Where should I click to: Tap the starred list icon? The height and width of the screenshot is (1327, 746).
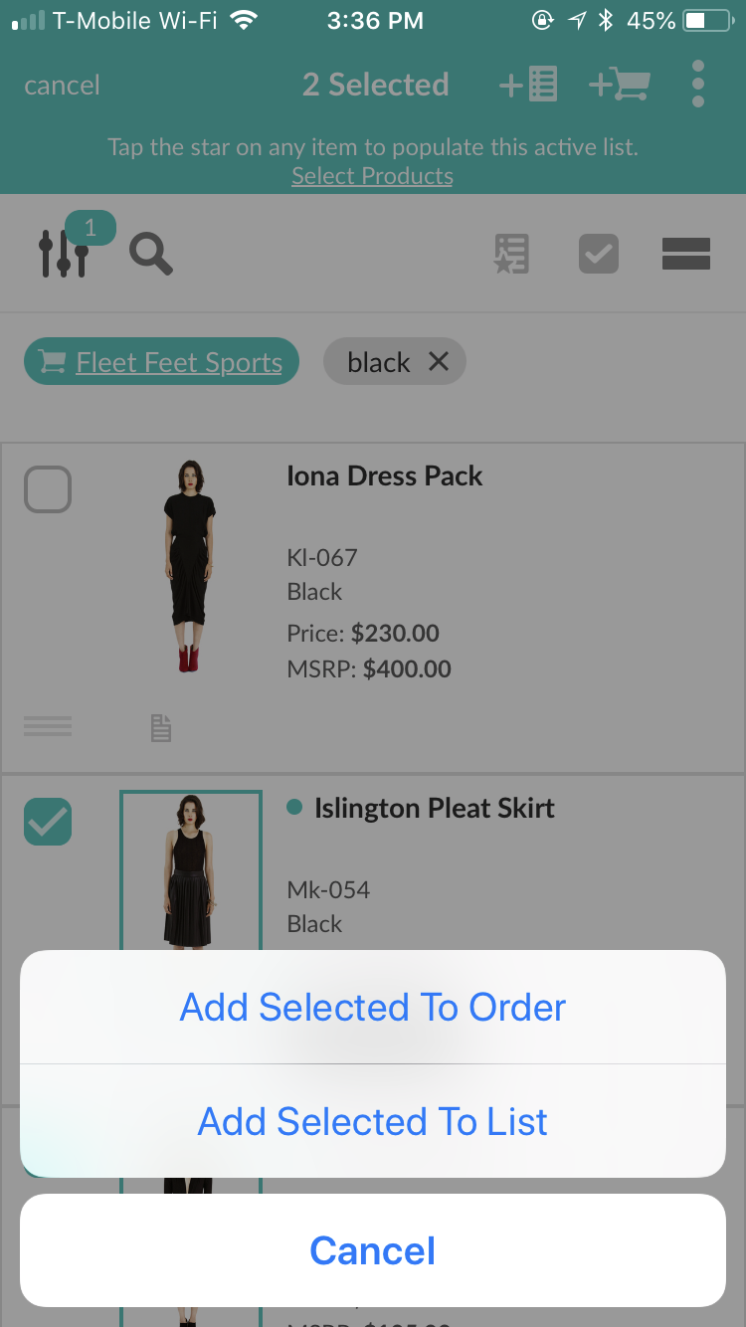tap(512, 254)
